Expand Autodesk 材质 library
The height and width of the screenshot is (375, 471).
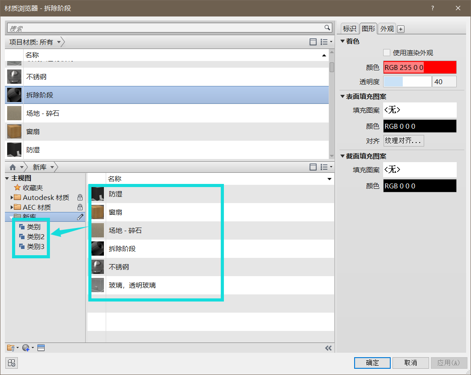[12, 197]
